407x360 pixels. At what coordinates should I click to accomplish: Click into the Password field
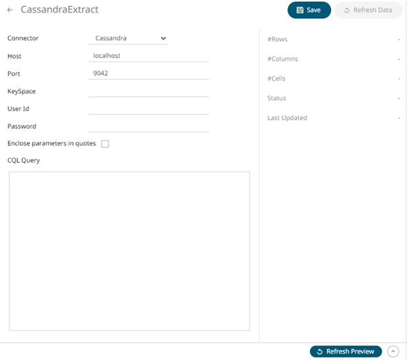(x=148, y=126)
